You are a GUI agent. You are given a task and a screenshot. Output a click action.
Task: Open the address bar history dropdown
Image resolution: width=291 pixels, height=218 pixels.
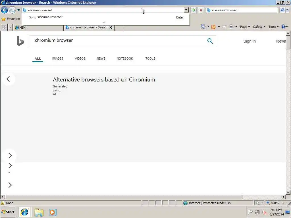click(186, 10)
